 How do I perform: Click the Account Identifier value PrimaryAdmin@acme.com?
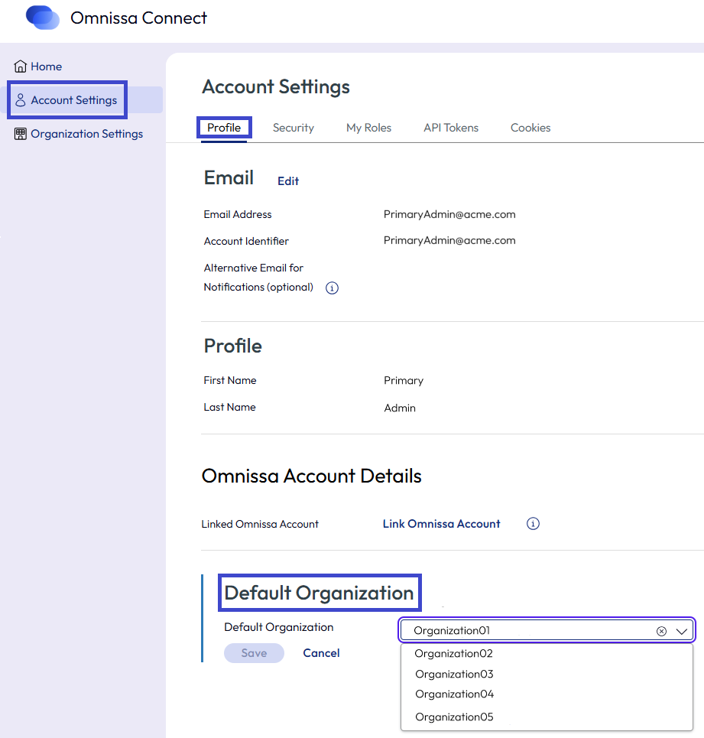[x=449, y=240]
